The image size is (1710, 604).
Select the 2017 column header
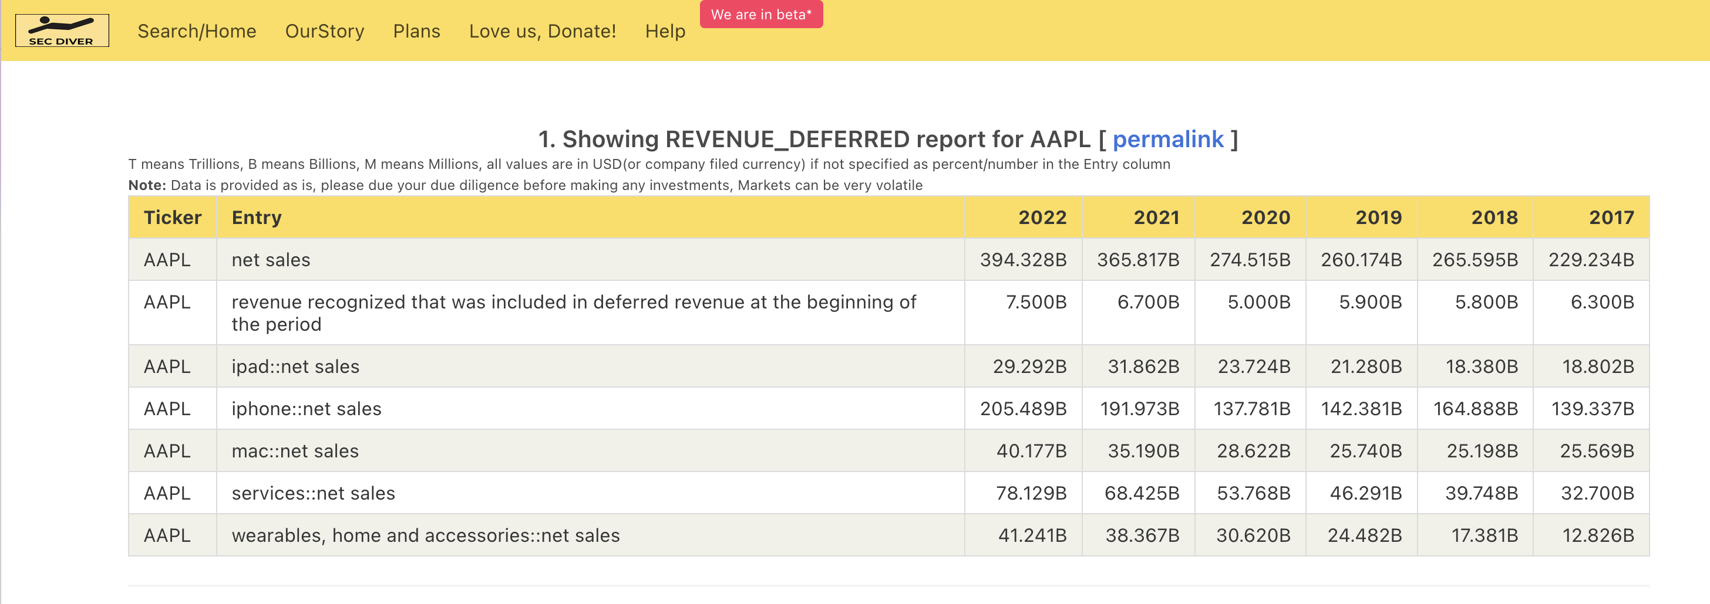pos(1610,218)
